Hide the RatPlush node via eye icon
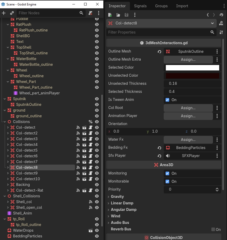Screen dimensions: 227x240 [x=97, y=24]
